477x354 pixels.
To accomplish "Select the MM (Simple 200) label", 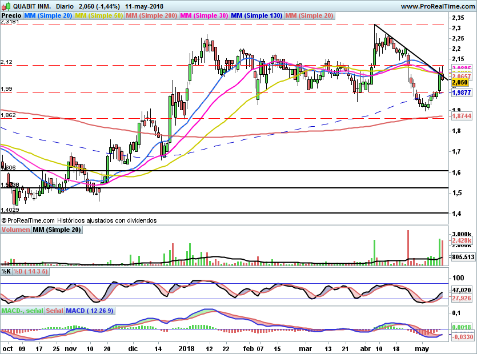I will [x=151, y=15].
